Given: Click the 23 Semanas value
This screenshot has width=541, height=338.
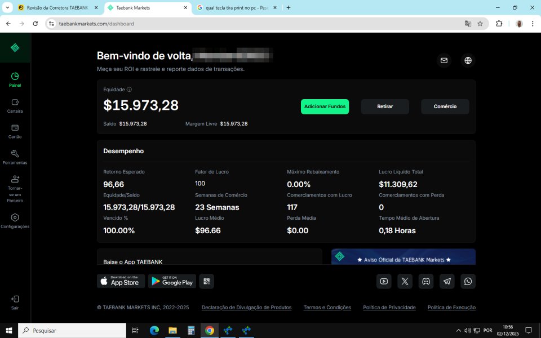Looking at the screenshot, I should tap(217, 207).
